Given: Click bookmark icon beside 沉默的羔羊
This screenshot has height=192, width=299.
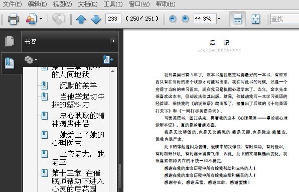Looking at the screenshot, I should 45,85.
